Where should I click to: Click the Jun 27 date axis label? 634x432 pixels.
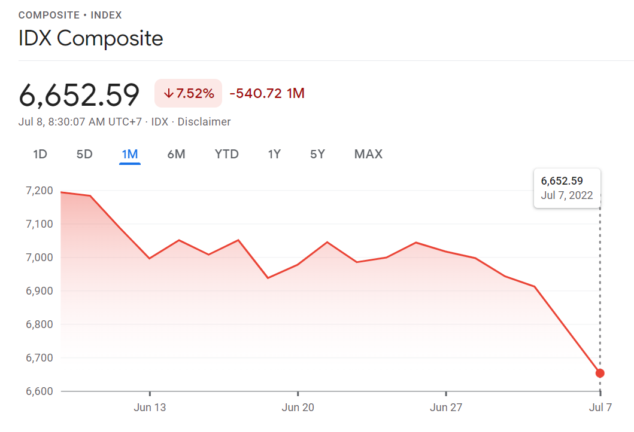(x=447, y=408)
